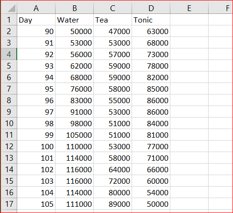Select Water value 98000
233x213 pixels.
(x=75, y=123)
